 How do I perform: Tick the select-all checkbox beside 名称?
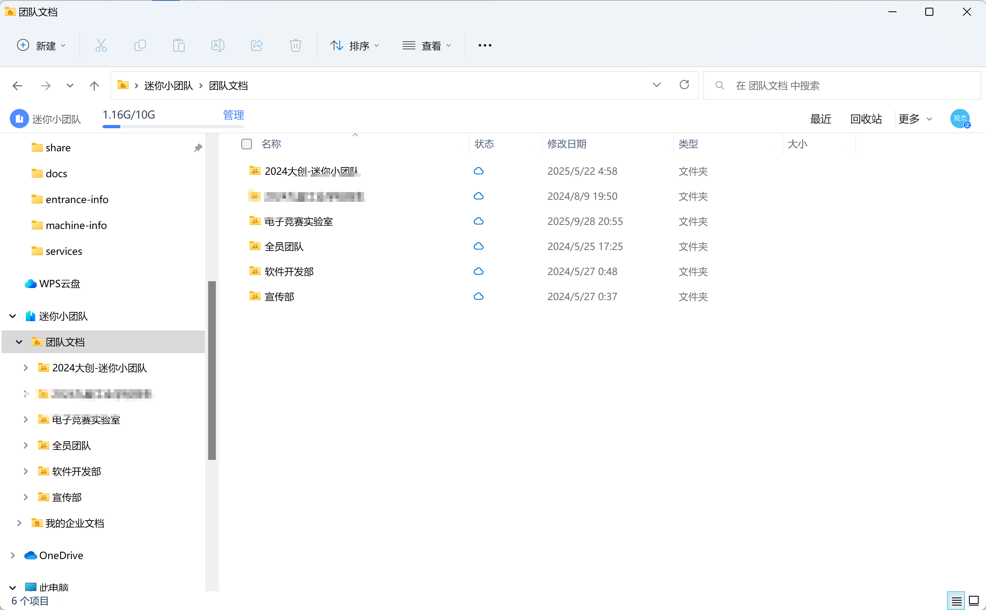(x=246, y=144)
